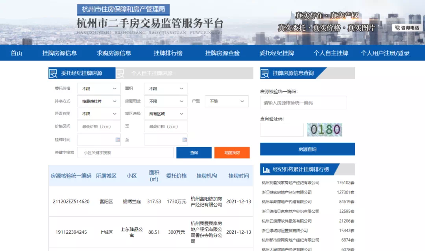The image size is (425, 251).
Task: Open the 城区选择 dropdown showing 所有区域
Action: click(x=166, y=114)
